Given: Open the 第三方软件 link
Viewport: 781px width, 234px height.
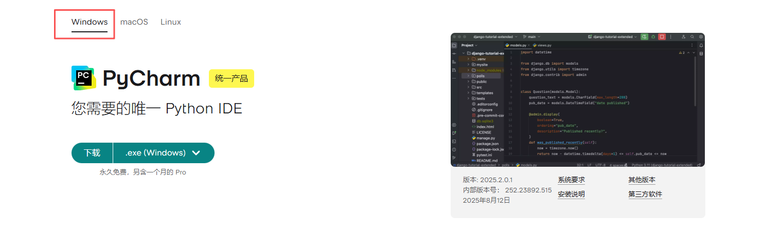Looking at the screenshot, I should 645,194.
